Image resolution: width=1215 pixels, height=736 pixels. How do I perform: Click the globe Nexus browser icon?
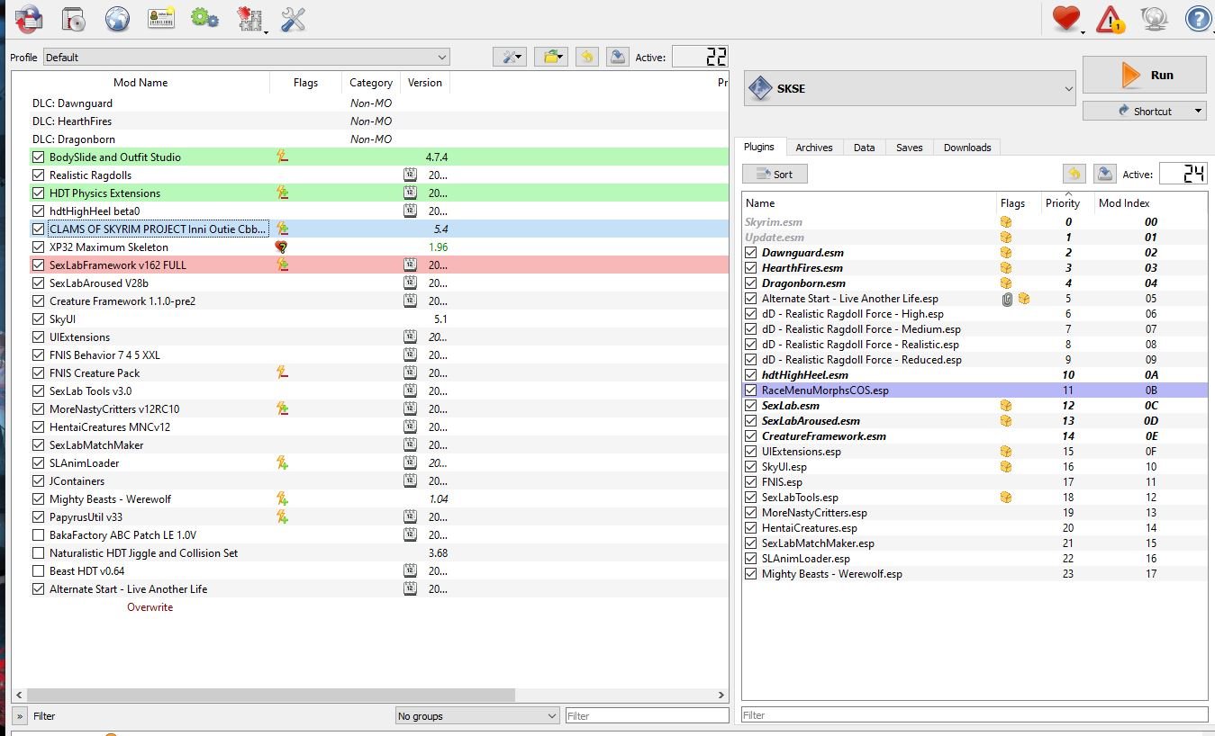pyautogui.click(x=117, y=18)
